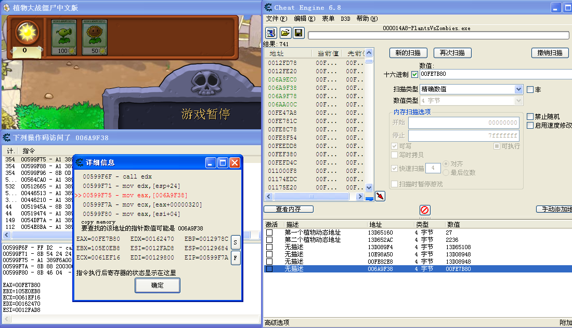
Task: Click the Plants vs Zombies window title icon
Action: point(6,7)
